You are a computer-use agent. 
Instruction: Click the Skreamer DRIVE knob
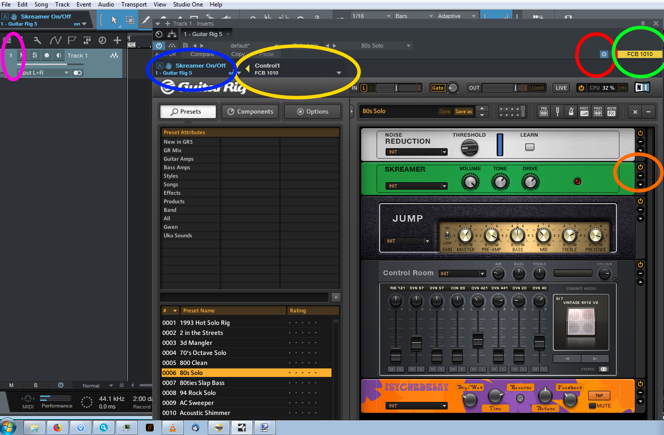[530, 182]
